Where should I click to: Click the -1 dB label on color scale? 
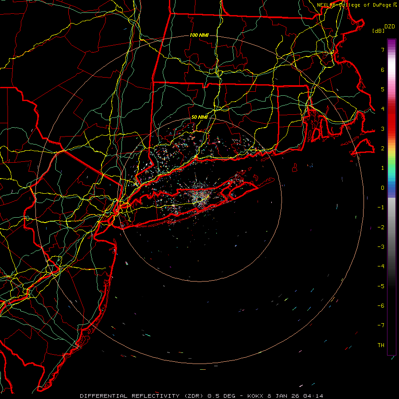pos(381,207)
